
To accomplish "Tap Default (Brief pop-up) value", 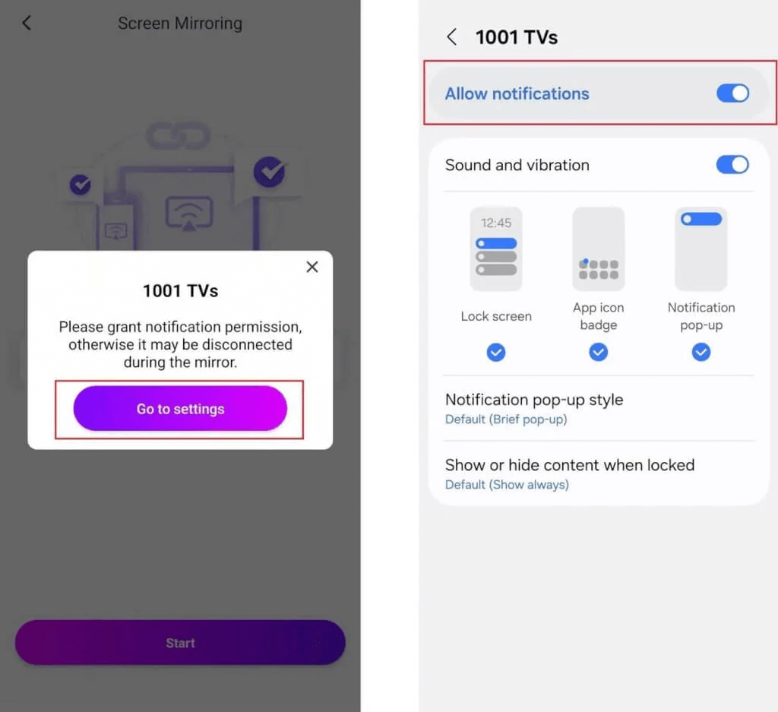I will tap(505, 419).
